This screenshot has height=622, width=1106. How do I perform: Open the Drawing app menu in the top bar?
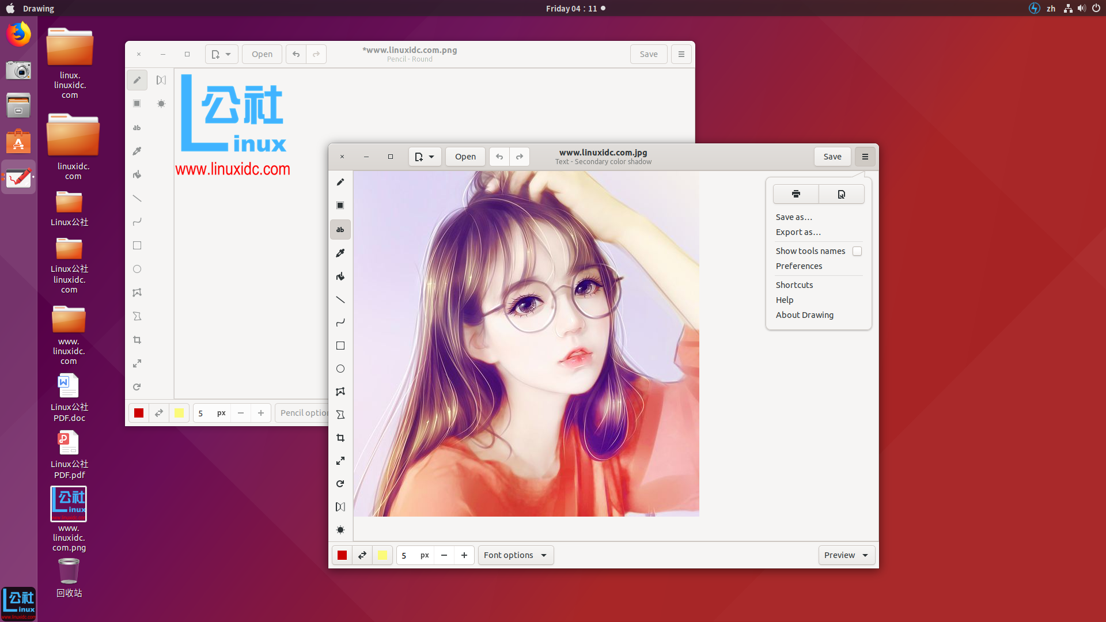click(x=39, y=9)
